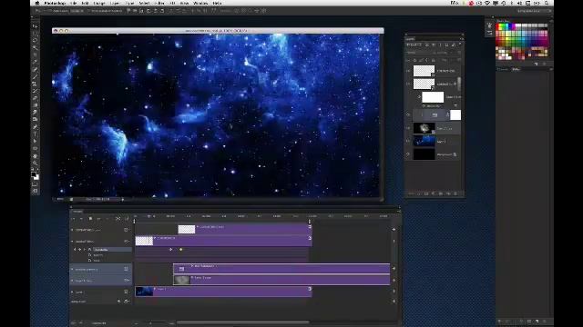Viewport: 583px width, 327px height.
Task: Click the background color swatch
Action: click(x=36, y=177)
